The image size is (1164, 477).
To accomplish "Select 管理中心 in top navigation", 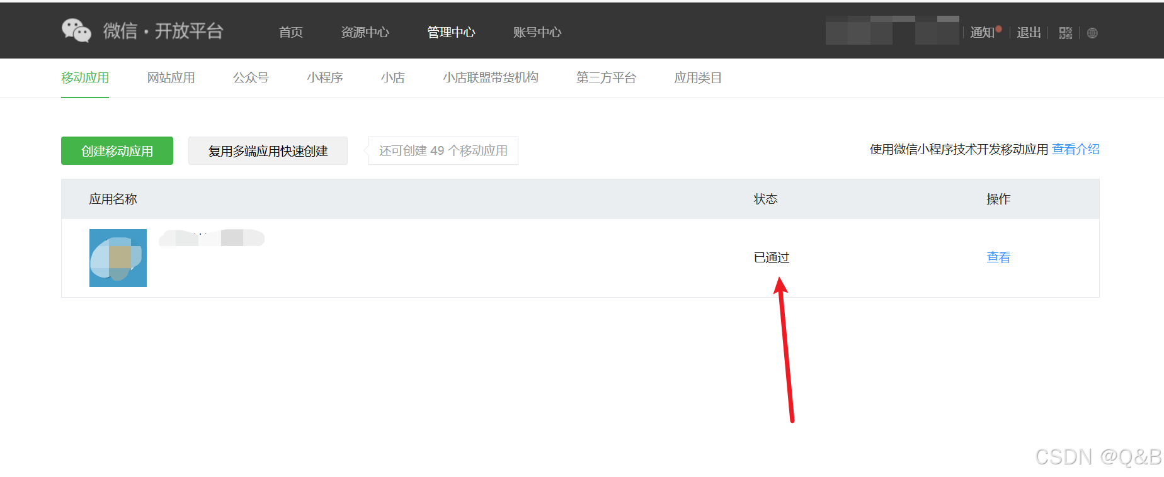I will point(451,32).
